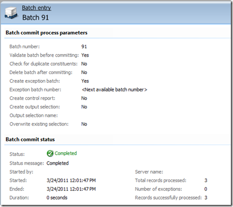
Task: Click the Delete batch after committing value
Action: click(84, 73)
